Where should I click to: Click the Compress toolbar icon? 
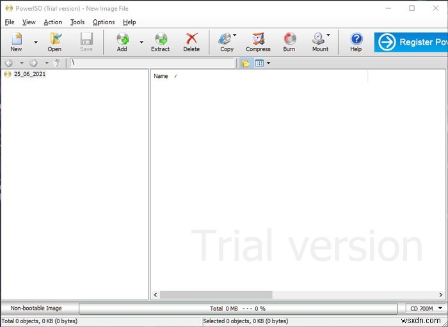258,42
